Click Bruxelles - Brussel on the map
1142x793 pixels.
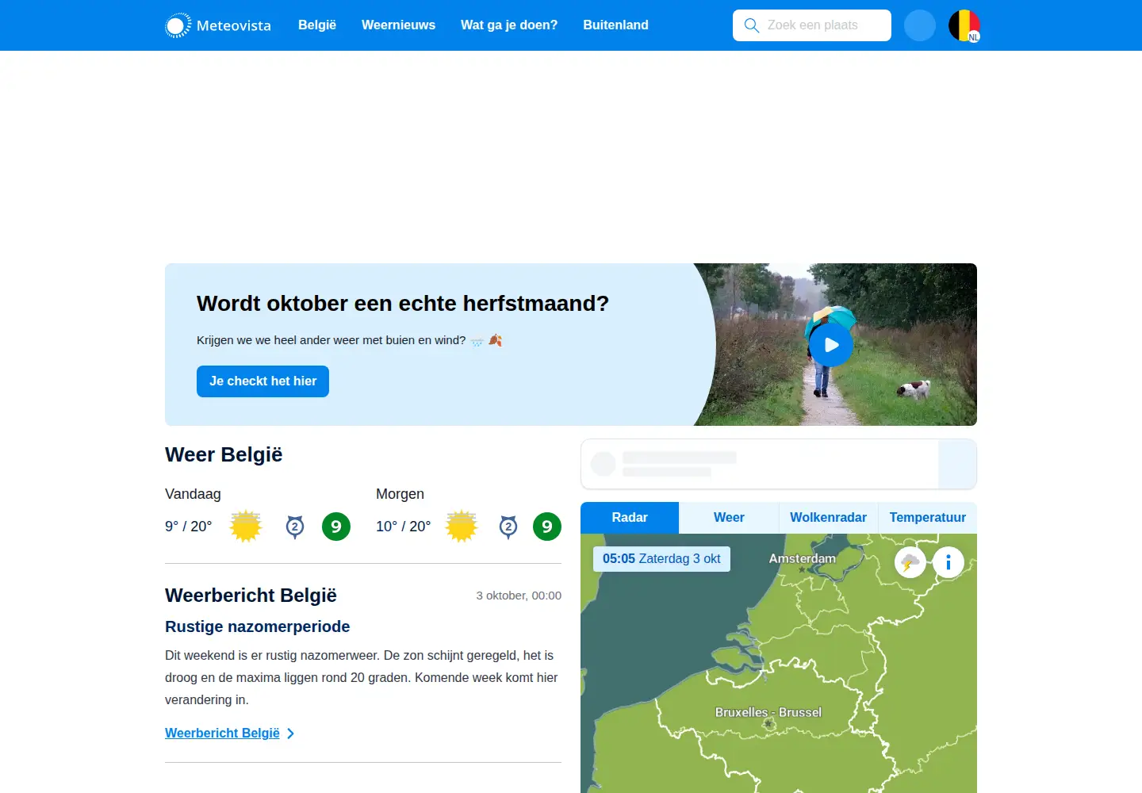(x=768, y=712)
